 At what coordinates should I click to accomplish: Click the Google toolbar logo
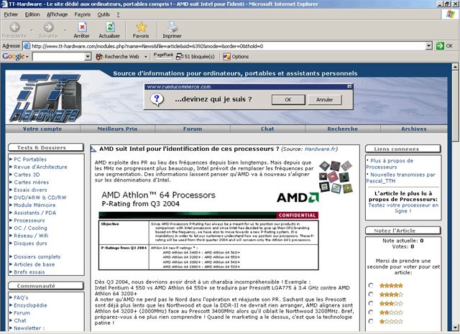click(13, 56)
